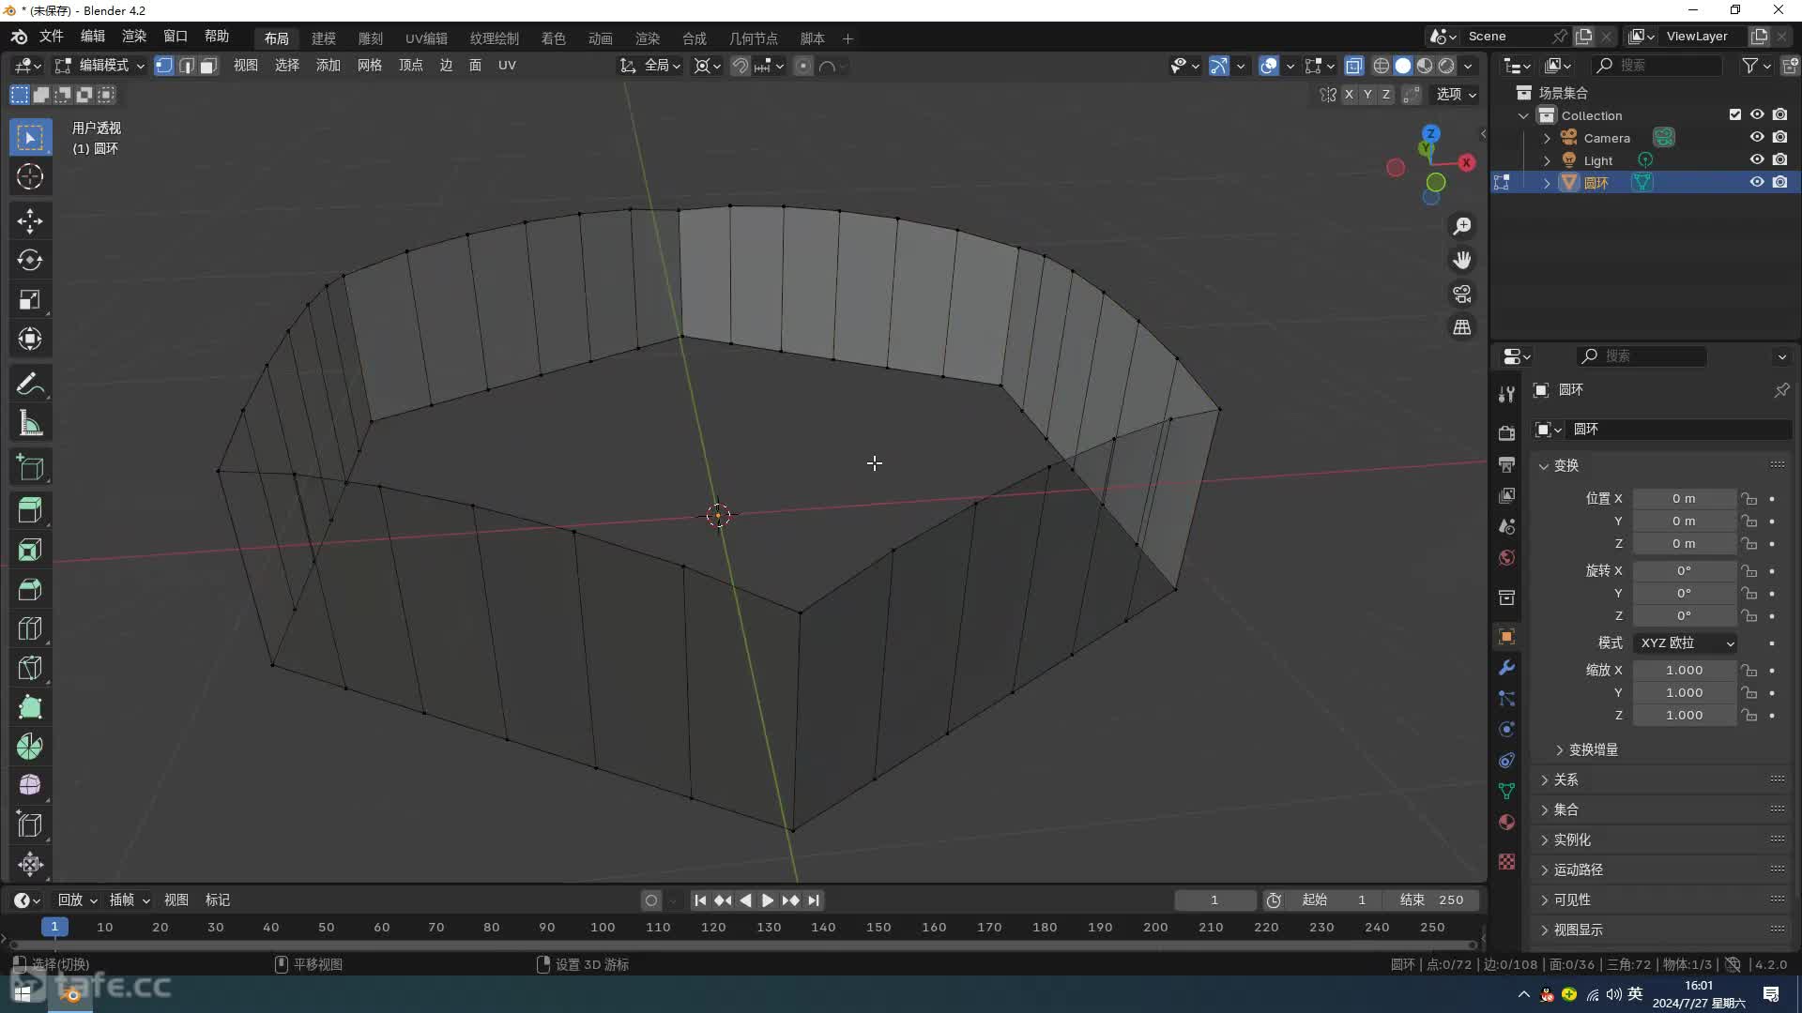Hide the Light object in viewport
This screenshot has width=1802, height=1013.
[1757, 160]
